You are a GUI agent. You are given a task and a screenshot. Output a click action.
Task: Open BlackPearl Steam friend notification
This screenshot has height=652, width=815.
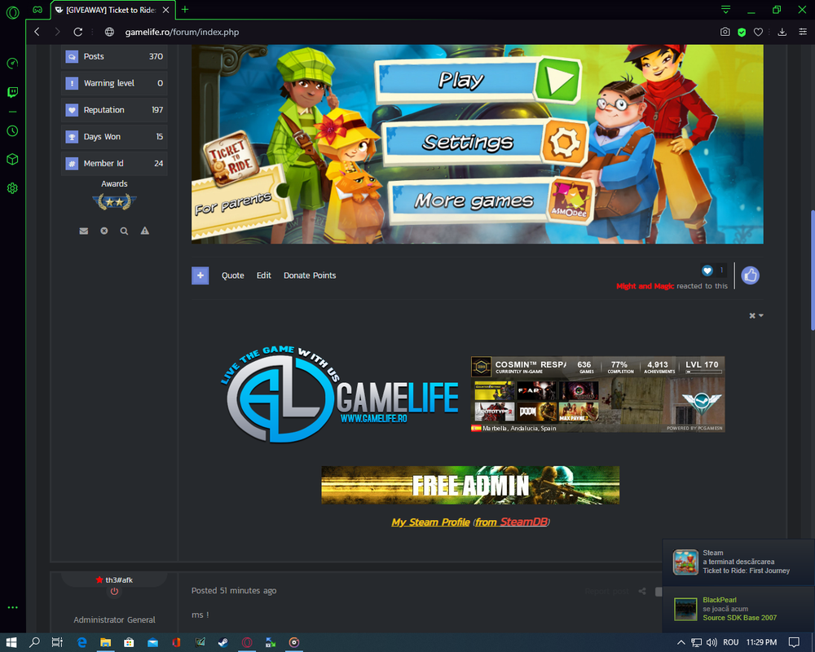738,610
